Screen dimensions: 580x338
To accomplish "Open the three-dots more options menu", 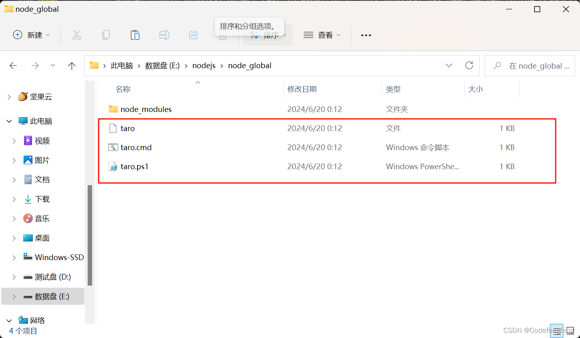I will [x=366, y=35].
